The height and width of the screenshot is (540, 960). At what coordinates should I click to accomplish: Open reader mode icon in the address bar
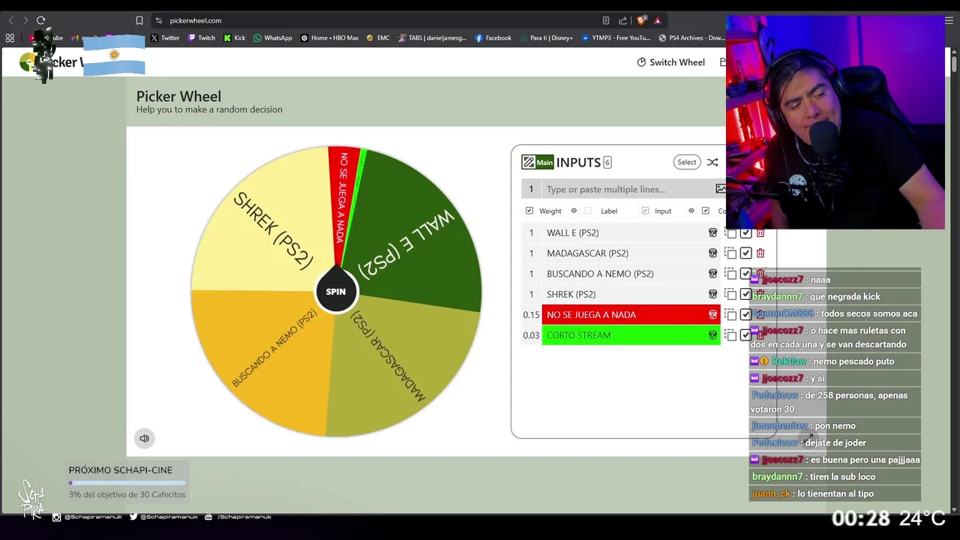[605, 20]
